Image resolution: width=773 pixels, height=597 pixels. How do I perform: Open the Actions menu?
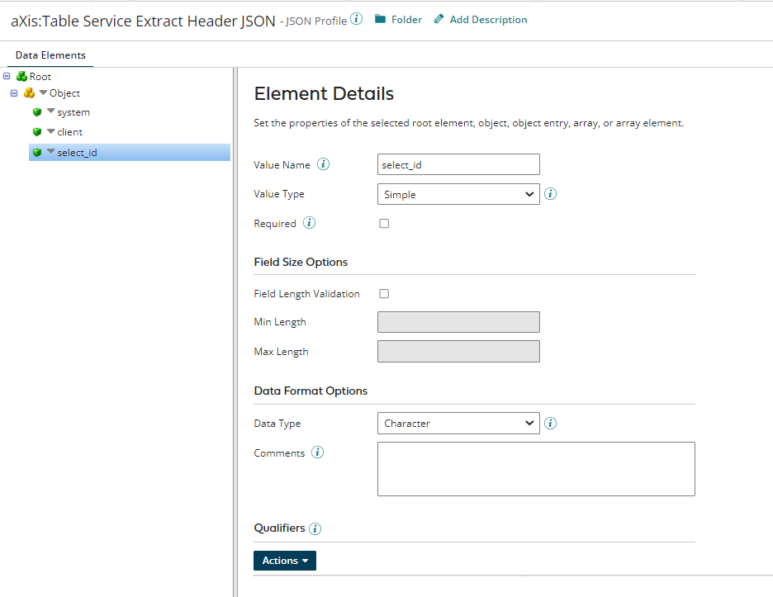(284, 560)
